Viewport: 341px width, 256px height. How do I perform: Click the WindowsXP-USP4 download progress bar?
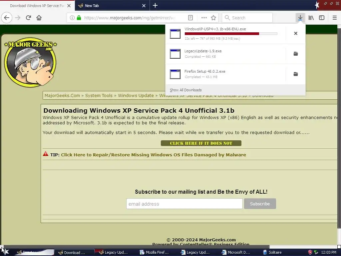pos(231,34)
